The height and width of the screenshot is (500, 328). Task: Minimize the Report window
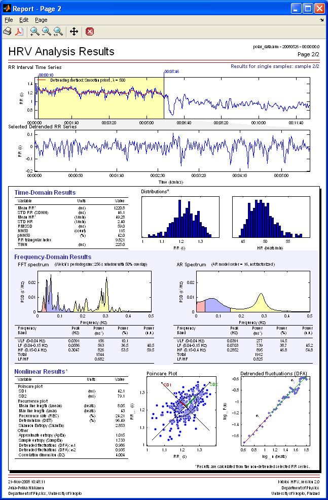click(296, 9)
